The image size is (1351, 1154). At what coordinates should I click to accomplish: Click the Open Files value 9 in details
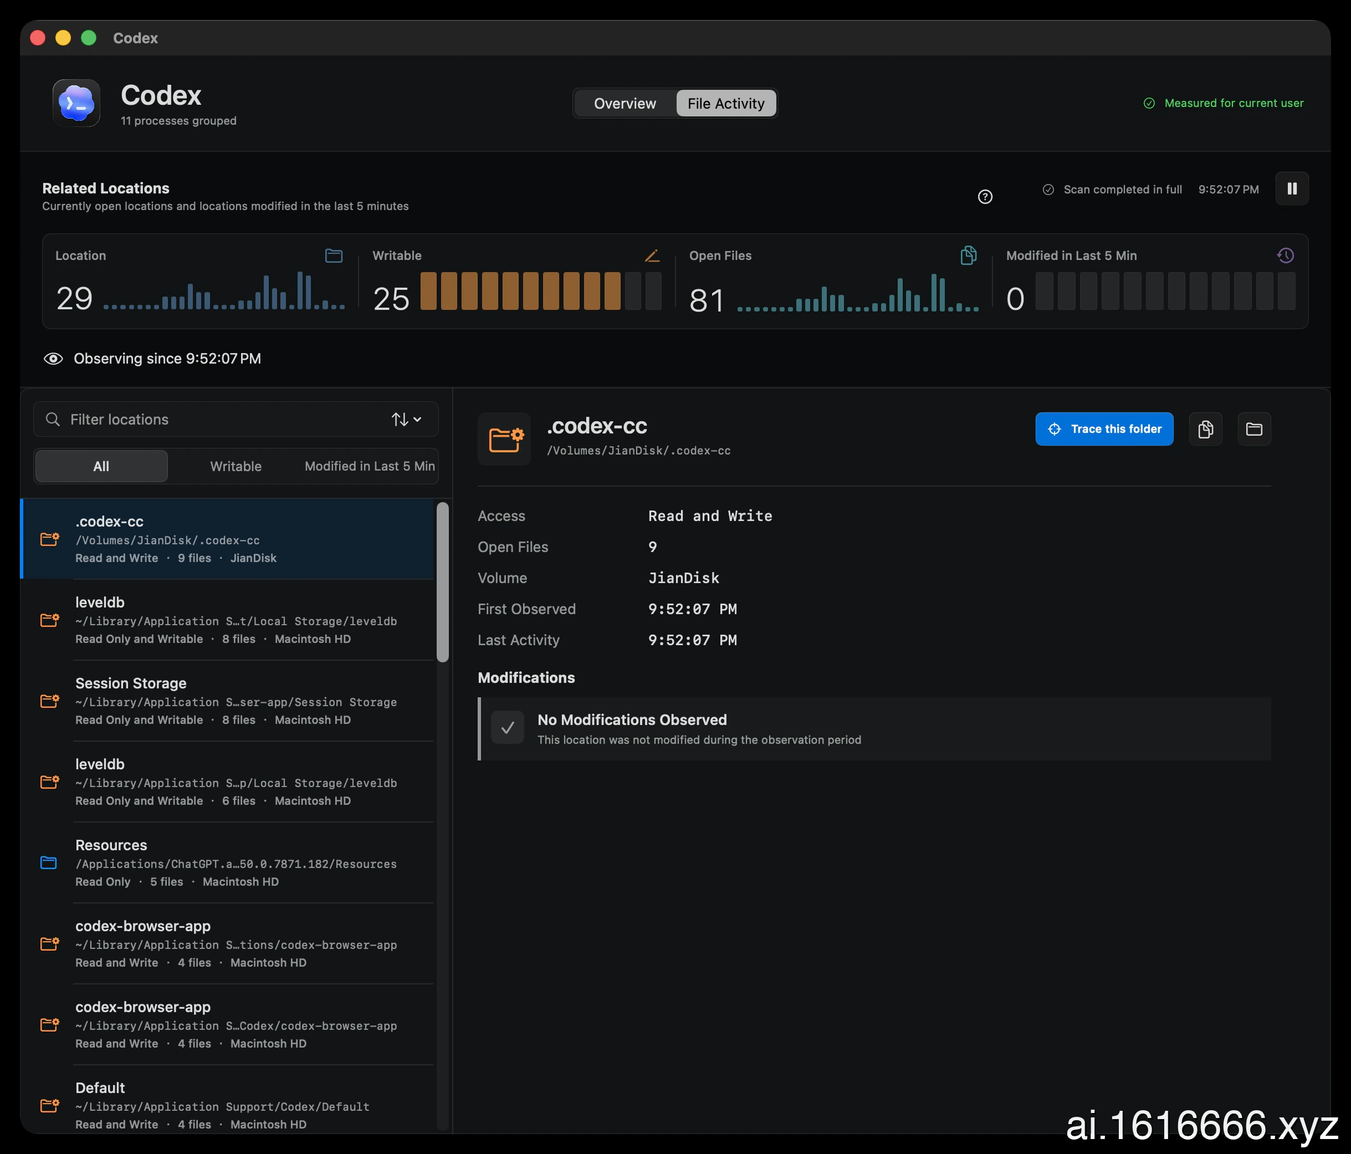point(653,547)
